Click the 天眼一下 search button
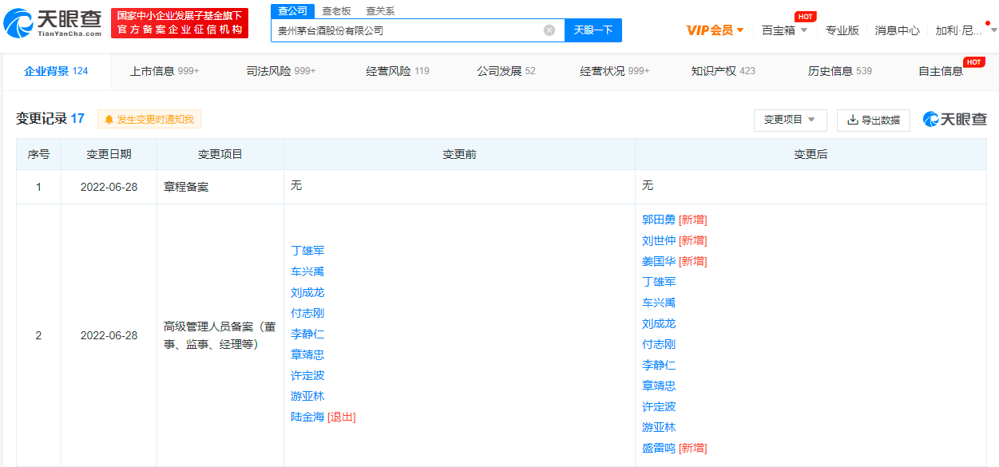 (x=593, y=30)
